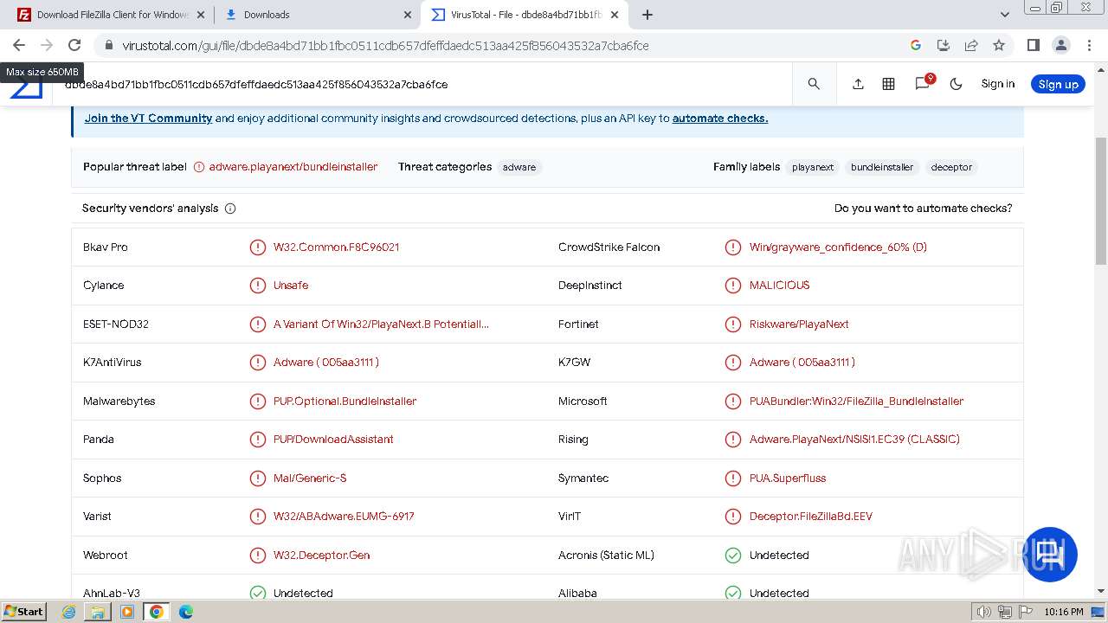Click Symantec PUA.Superfluss result

point(788,478)
